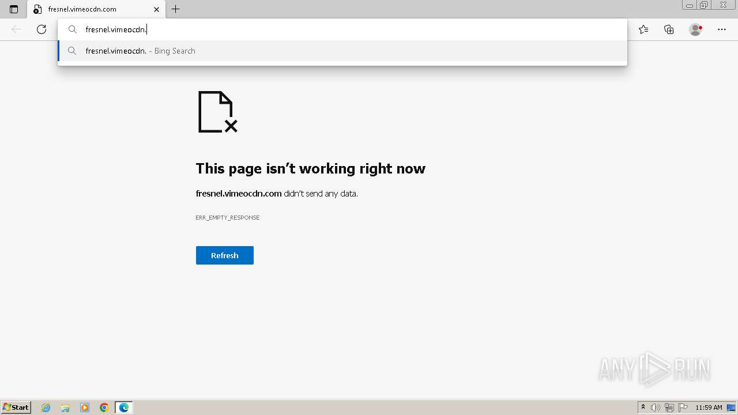Viewport: 738px width, 415px height.
Task: Click the search icon in the address bar
Action: [73, 29]
